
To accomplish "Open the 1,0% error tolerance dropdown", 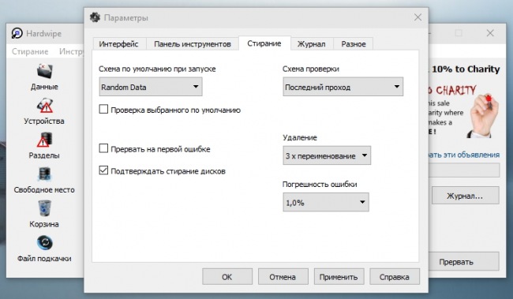I will (x=326, y=203).
